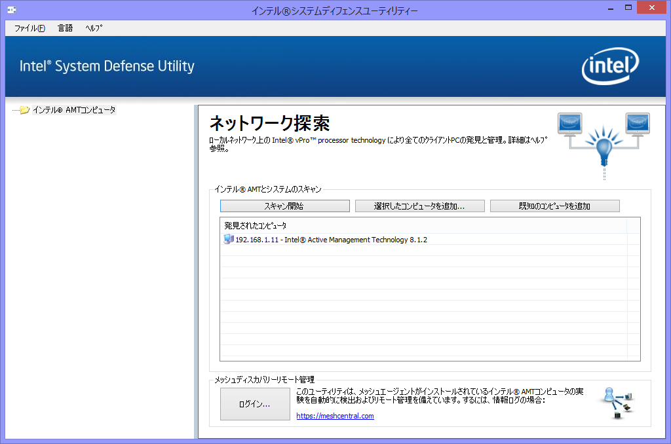671x444 pixels.
Task: Click the ログイン... button
Action: 255,404
